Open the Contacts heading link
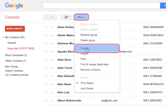The image size is (166, 107). [12, 17]
